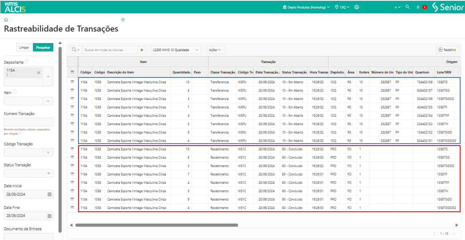Open the row menu of the first row
Viewport: 465px width, 240px height.
point(72,82)
